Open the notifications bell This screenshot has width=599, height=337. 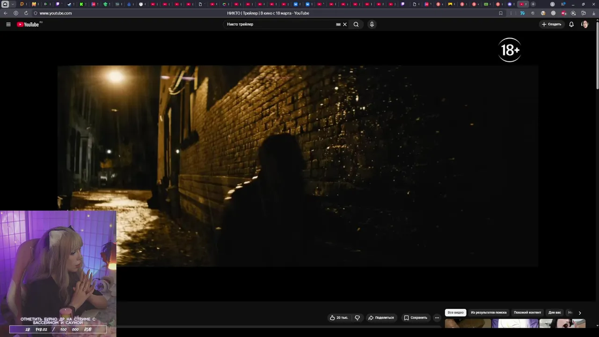click(x=571, y=24)
